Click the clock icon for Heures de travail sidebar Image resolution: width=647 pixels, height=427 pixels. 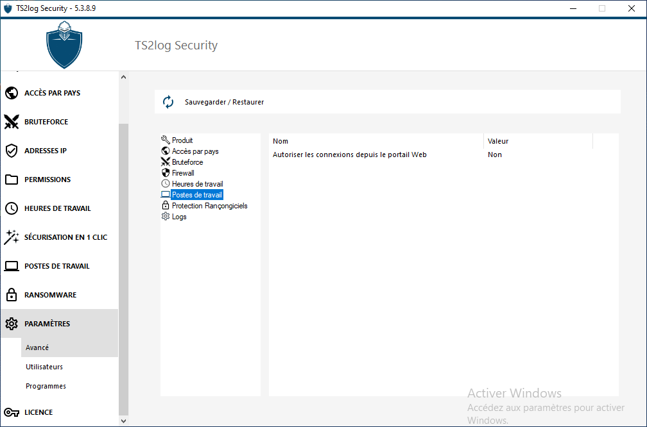click(x=12, y=208)
